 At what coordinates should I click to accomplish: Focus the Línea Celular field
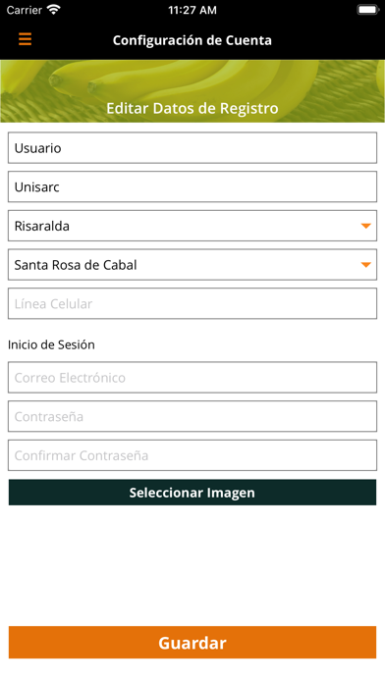point(192,303)
